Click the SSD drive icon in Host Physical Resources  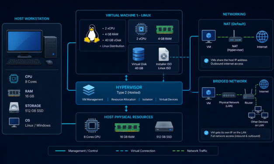pos(164,126)
